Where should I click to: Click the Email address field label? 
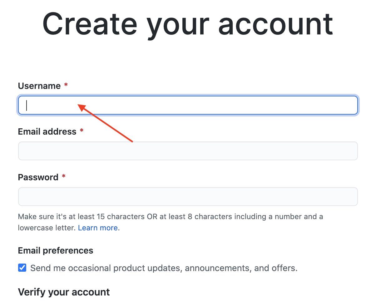(47, 131)
